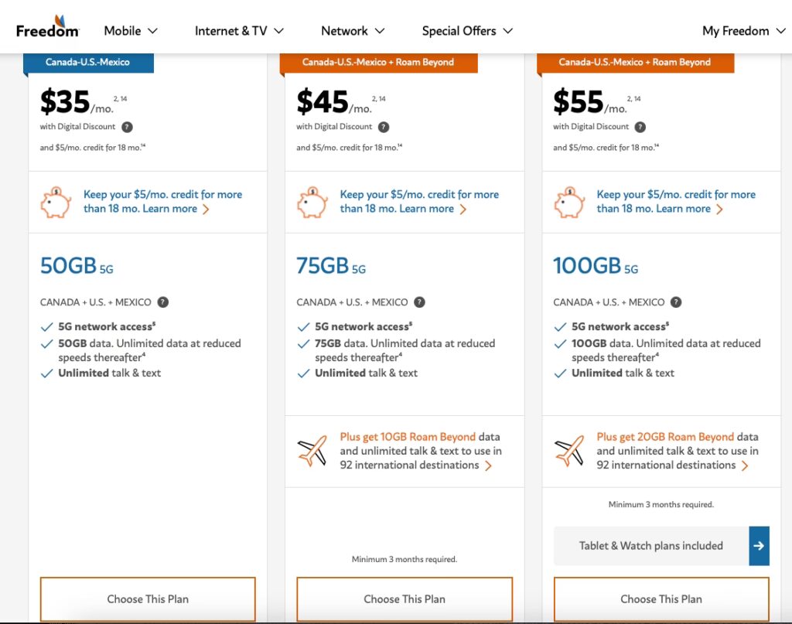Click help icon beside $55 Digital Discount

click(x=640, y=127)
